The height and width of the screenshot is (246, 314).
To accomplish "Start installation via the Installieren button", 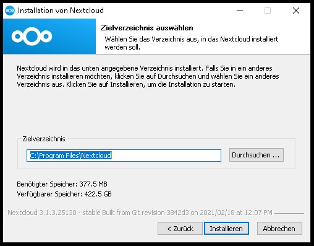I will [226, 229].
